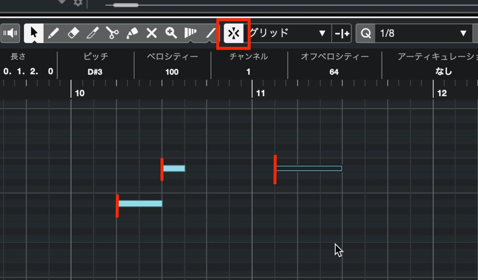This screenshot has height=280, width=478.
Task: Select the Glue tool
Action: 132,33
